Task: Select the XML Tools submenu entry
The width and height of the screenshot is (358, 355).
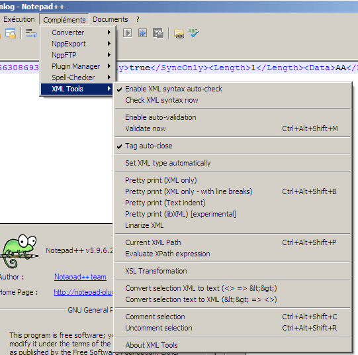Action: pos(77,89)
